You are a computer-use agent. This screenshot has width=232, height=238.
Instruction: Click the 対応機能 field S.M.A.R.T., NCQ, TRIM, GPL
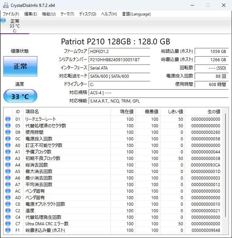pos(159,101)
